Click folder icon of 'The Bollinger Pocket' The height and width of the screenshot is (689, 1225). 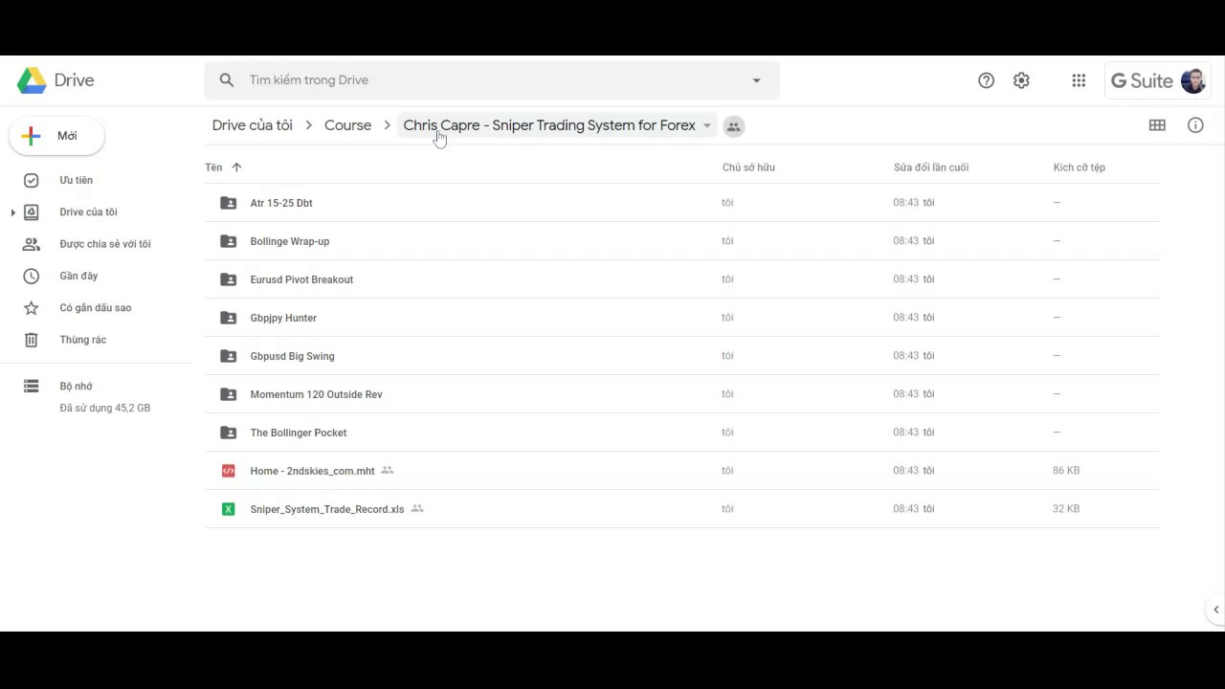228,433
